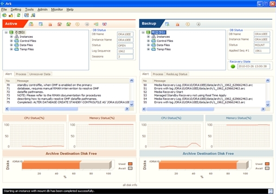Open the Admin menu
Image resolution: width=276 pixels, height=194 pixels.
click(x=42, y=9)
